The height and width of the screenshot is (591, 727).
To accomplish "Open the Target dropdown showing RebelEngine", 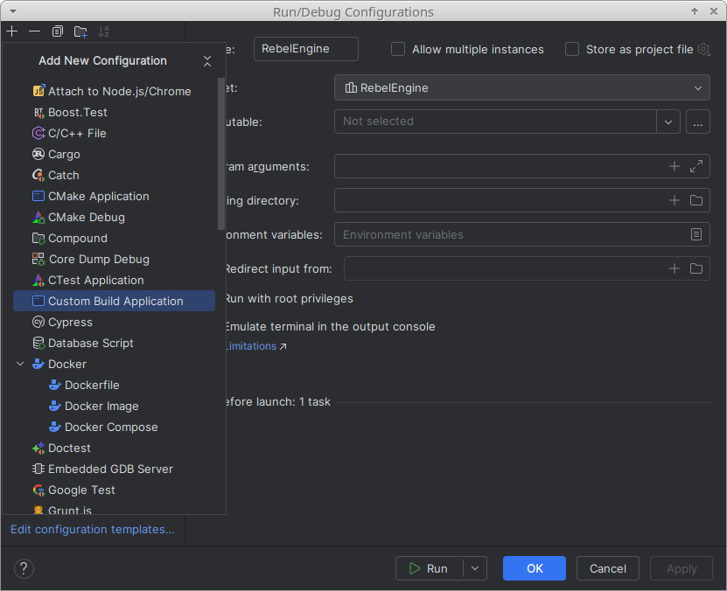I will point(522,87).
